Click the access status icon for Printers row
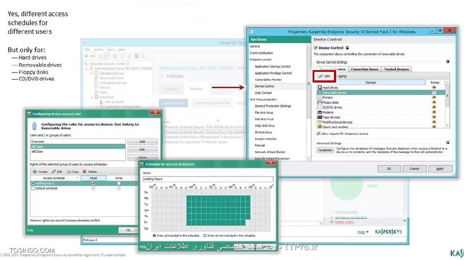Image resolution: width=464 pixels, height=260 pixels. coord(434,97)
